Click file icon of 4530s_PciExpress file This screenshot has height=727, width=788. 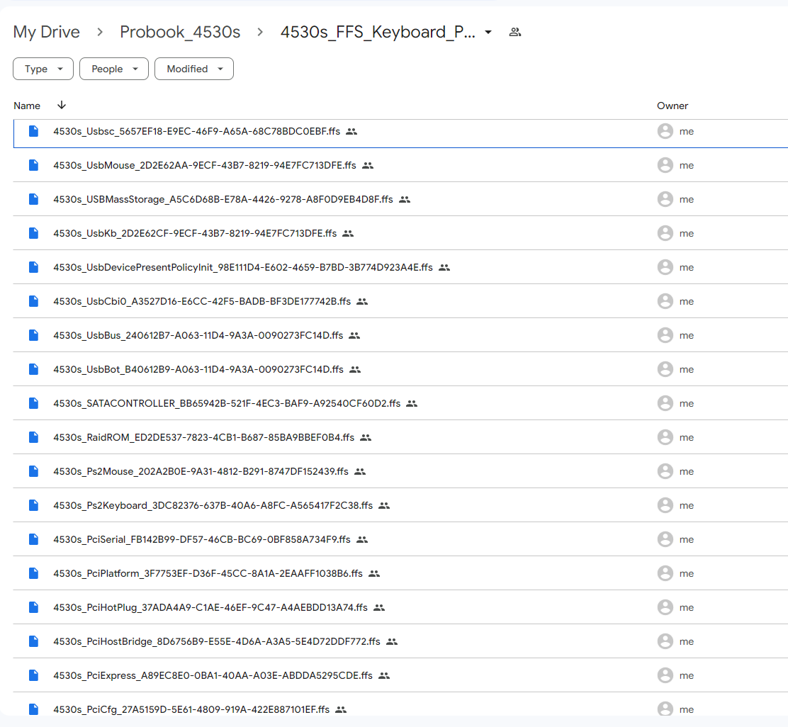34,675
